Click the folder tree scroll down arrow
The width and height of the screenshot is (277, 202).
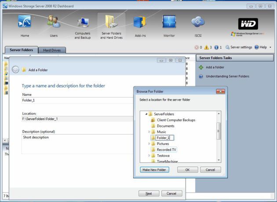click(x=219, y=160)
